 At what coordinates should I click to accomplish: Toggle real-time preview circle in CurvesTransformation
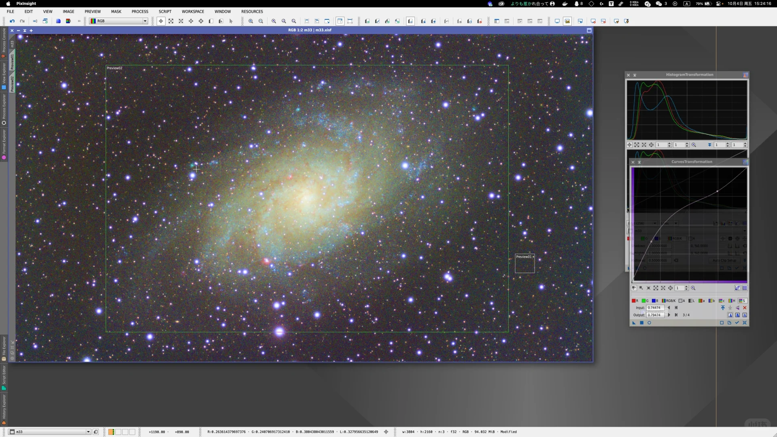(x=649, y=323)
